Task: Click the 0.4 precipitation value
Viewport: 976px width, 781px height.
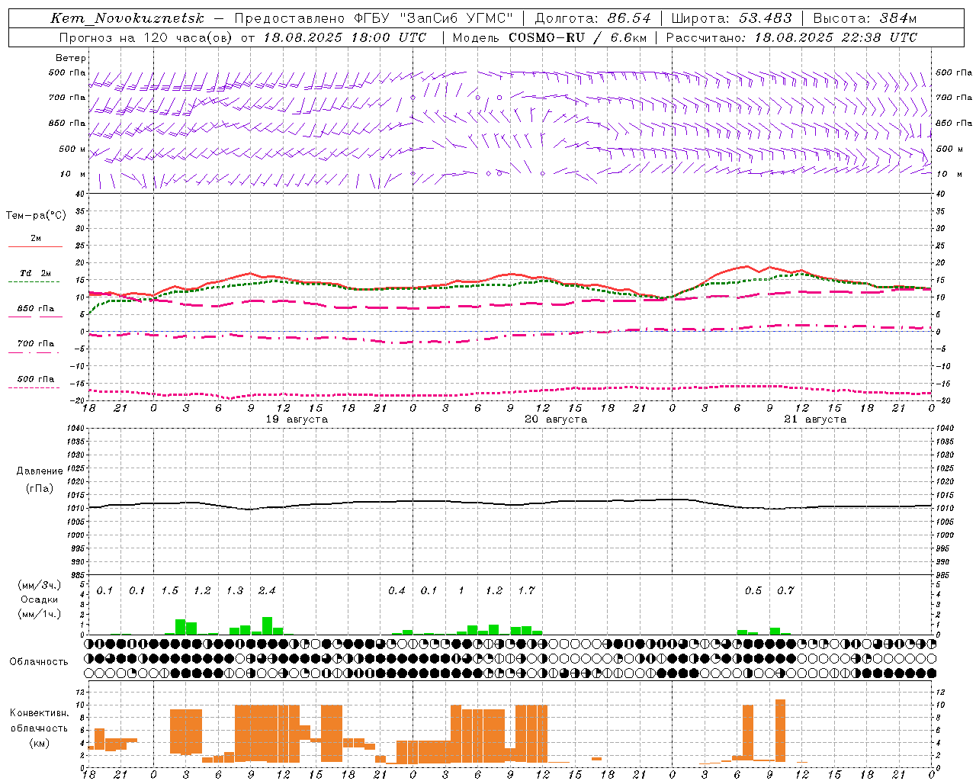Action: click(x=396, y=590)
